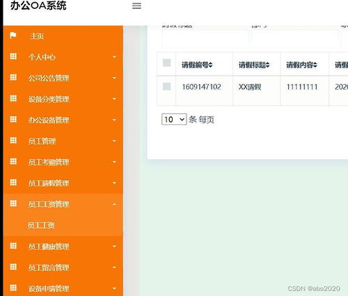The height and width of the screenshot is (296, 348).
Task: Toggle the select-all checkbox in table header
Action: coord(167,63)
